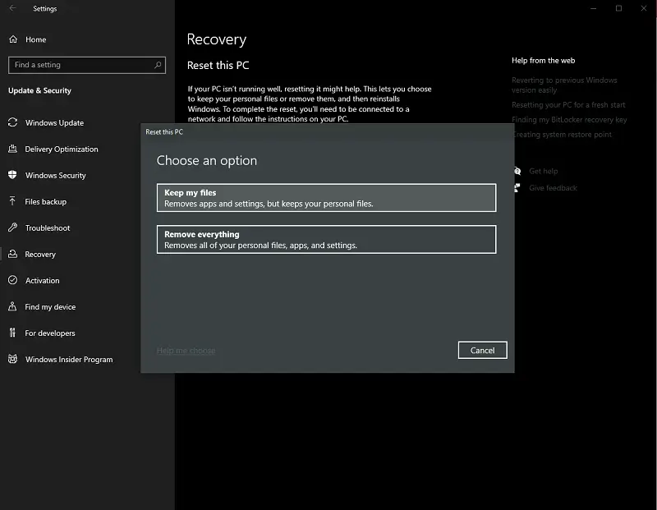
Task: Click the Find my device icon
Action: tap(13, 307)
